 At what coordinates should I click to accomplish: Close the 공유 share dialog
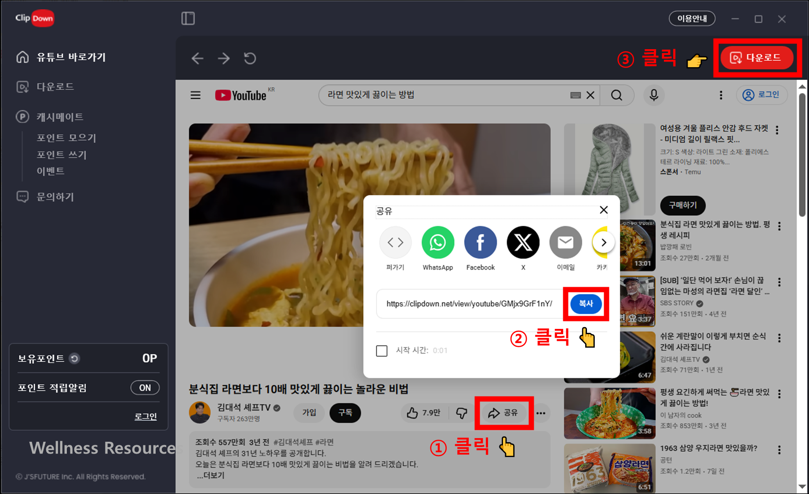point(604,210)
